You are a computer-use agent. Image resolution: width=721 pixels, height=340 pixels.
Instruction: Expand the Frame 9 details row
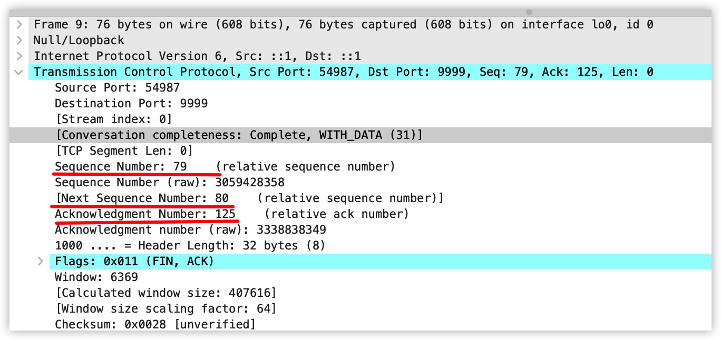click(x=19, y=25)
